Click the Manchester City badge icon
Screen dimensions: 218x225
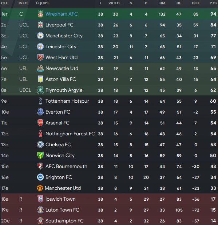40,36
